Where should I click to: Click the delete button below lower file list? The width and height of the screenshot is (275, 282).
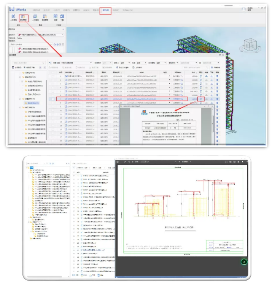click(100, 275)
